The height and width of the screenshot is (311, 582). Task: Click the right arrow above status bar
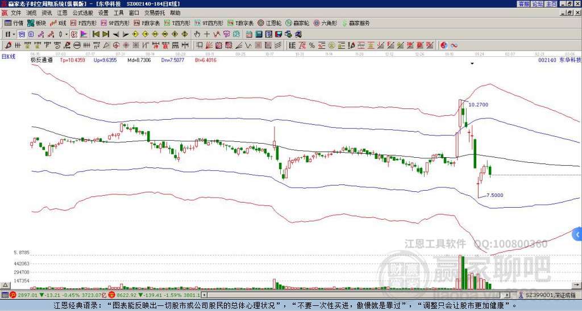tap(577, 285)
